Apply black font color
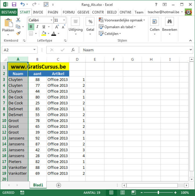 tap(54, 34)
